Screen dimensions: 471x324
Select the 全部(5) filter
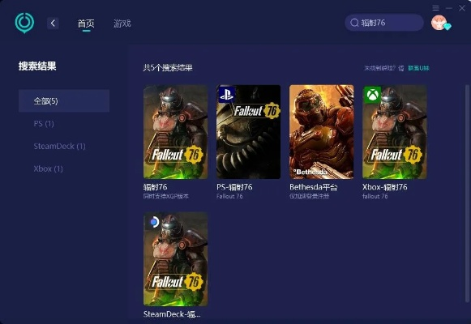(64, 100)
